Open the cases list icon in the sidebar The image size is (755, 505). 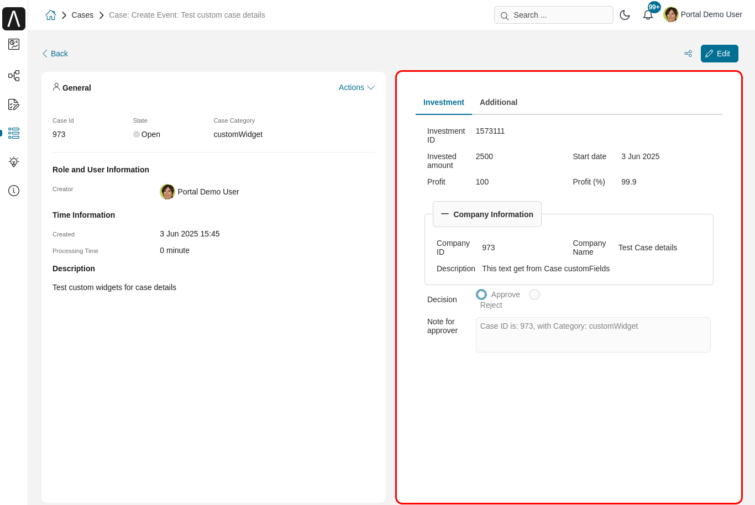14,133
